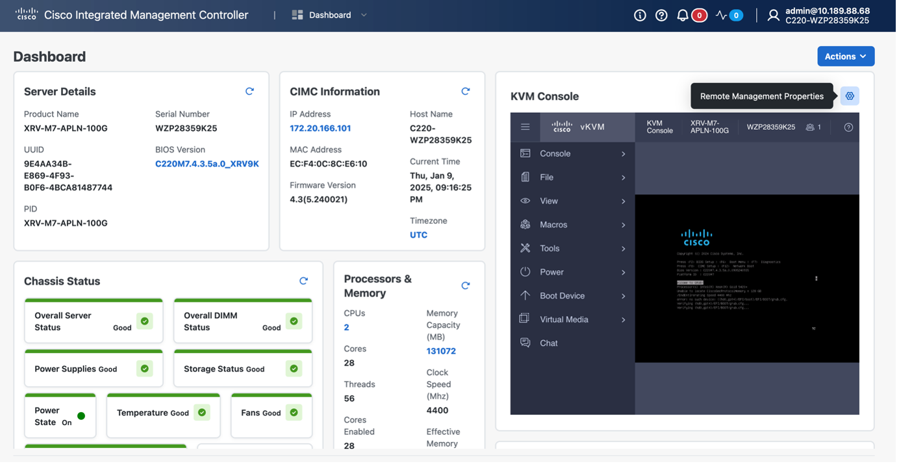Viewport: 899px width, 464px height.
Task: Expand the Actions dropdown button
Action: point(845,56)
